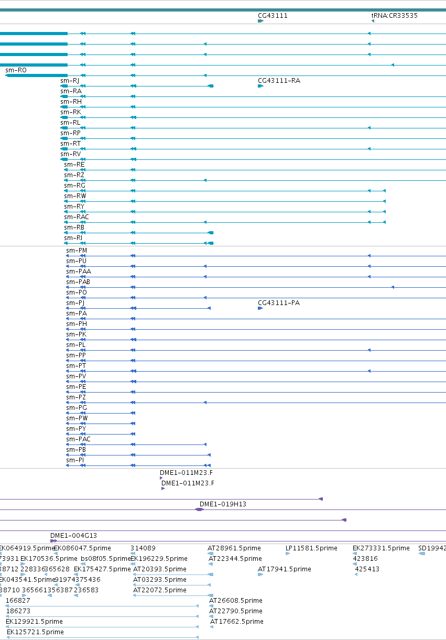
Task: Click the EK129921.5prime EST label
Action: pos(34,622)
